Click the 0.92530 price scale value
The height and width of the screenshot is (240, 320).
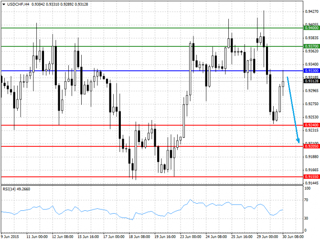pyautogui.click(x=311, y=117)
